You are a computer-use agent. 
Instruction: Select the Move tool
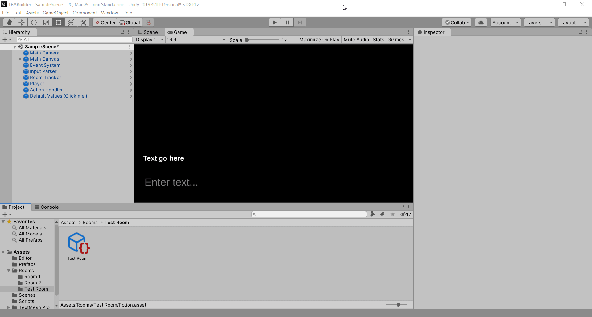coord(22,22)
